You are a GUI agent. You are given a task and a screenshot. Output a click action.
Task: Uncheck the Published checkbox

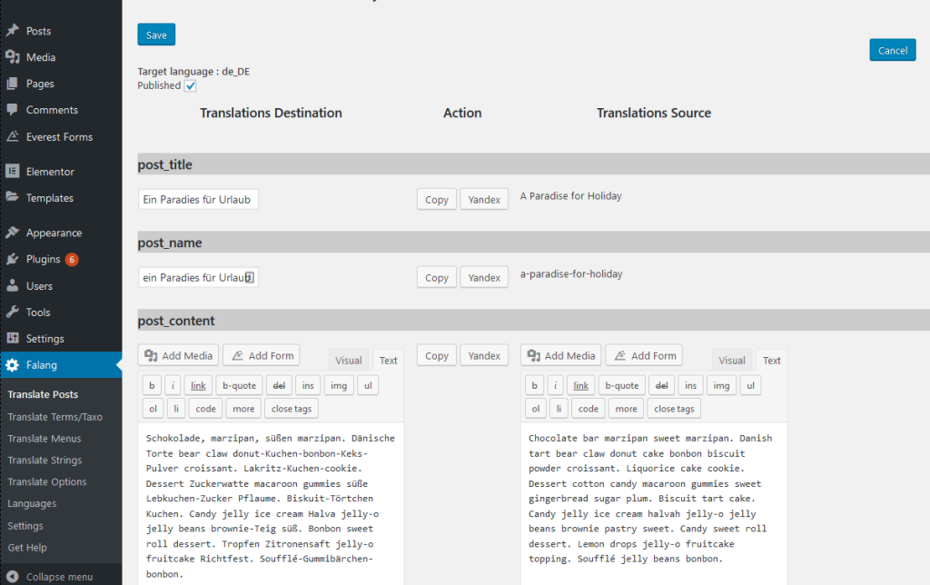tap(190, 85)
